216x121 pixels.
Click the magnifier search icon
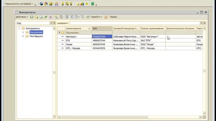54,23
